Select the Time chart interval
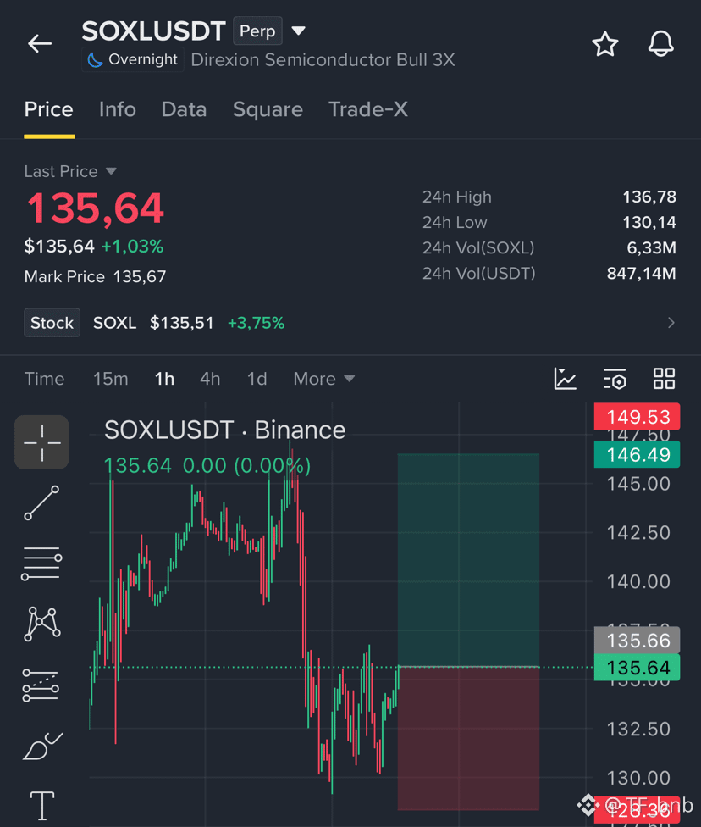 [x=44, y=379]
